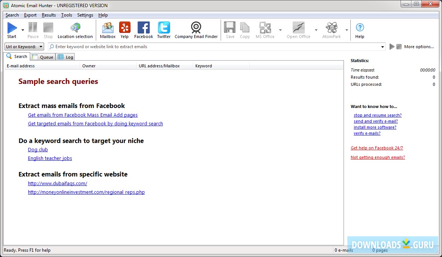This screenshot has height=257, width=442.
Task: Open Location selection globe icon
Action: (x=75, y=27)
